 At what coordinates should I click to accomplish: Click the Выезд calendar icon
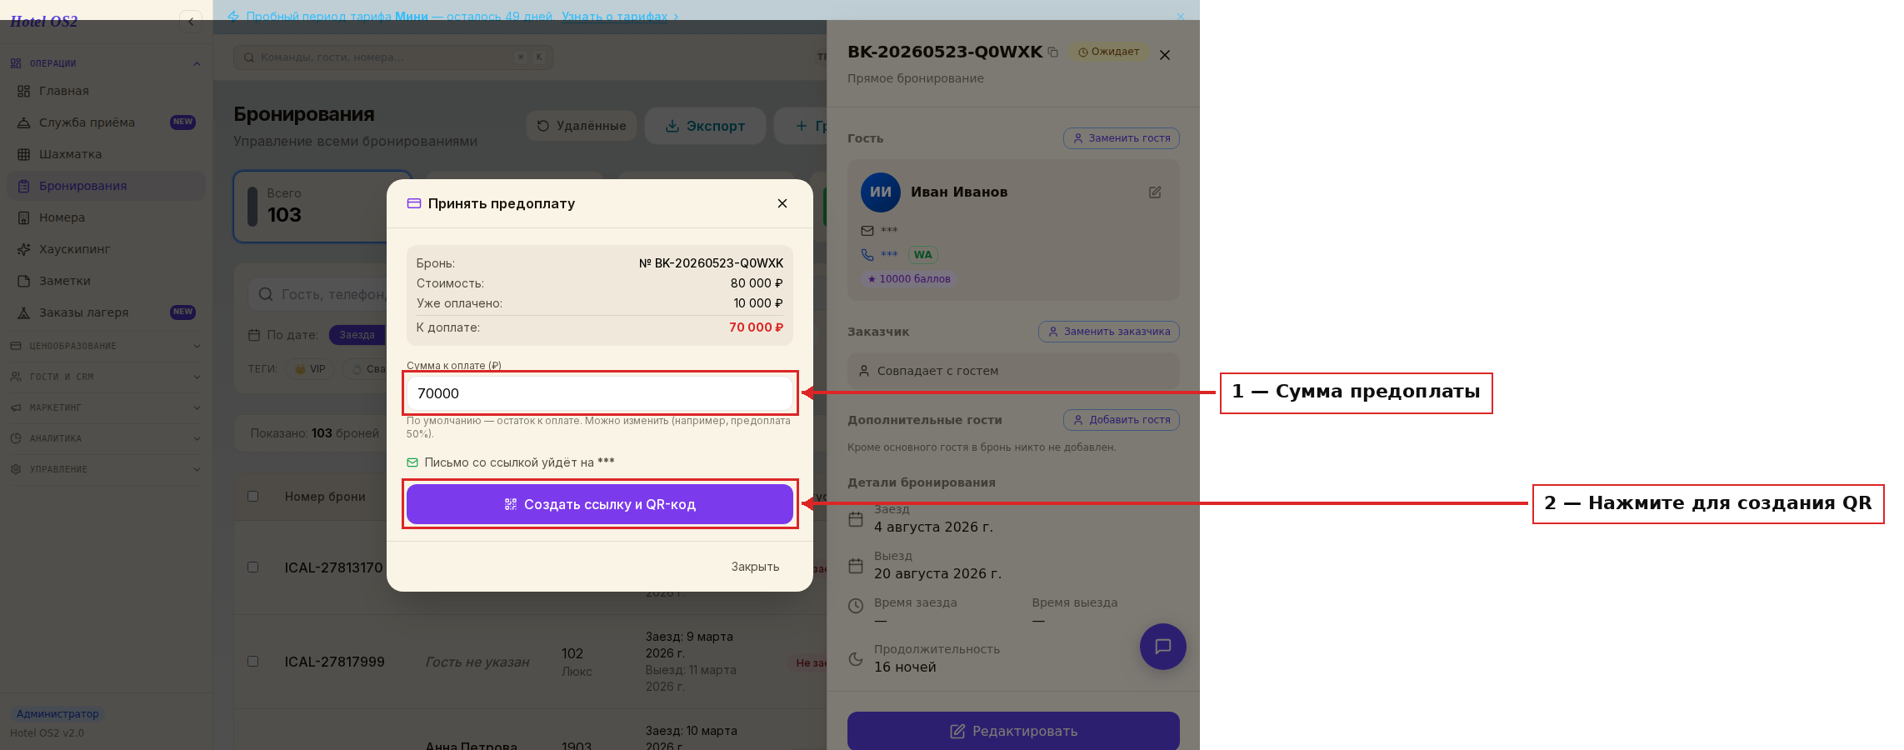pyautogui.click(x=856, y=566)
